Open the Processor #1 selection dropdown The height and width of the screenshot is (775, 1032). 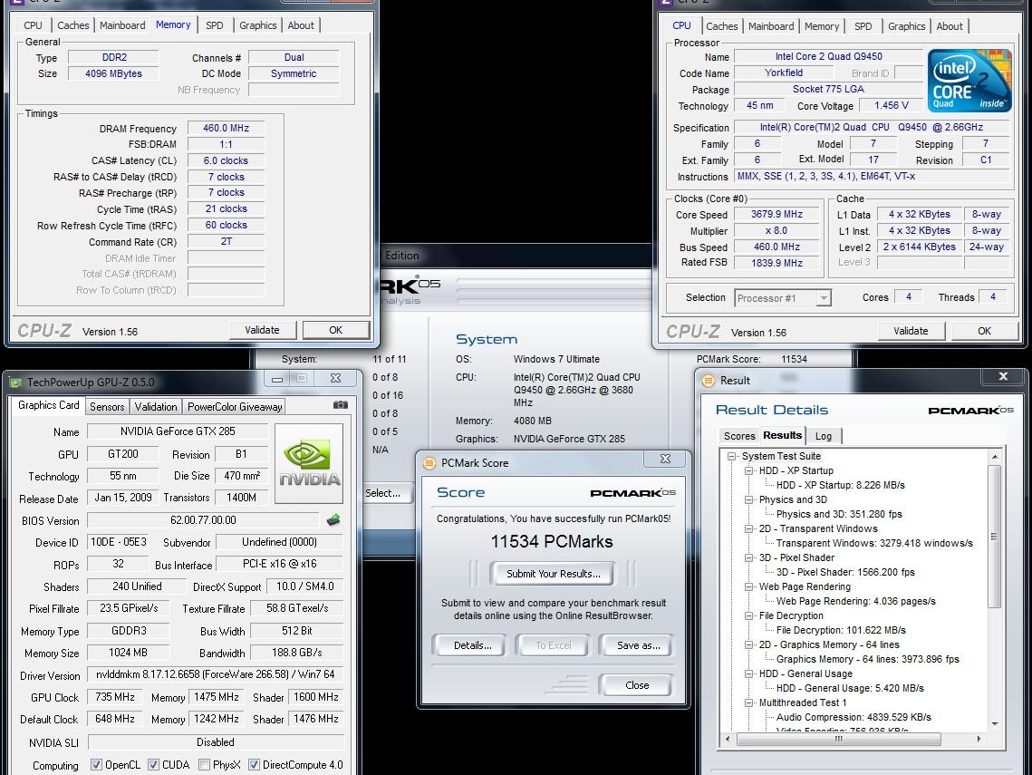pyautogui.click(x=783, y=298)
